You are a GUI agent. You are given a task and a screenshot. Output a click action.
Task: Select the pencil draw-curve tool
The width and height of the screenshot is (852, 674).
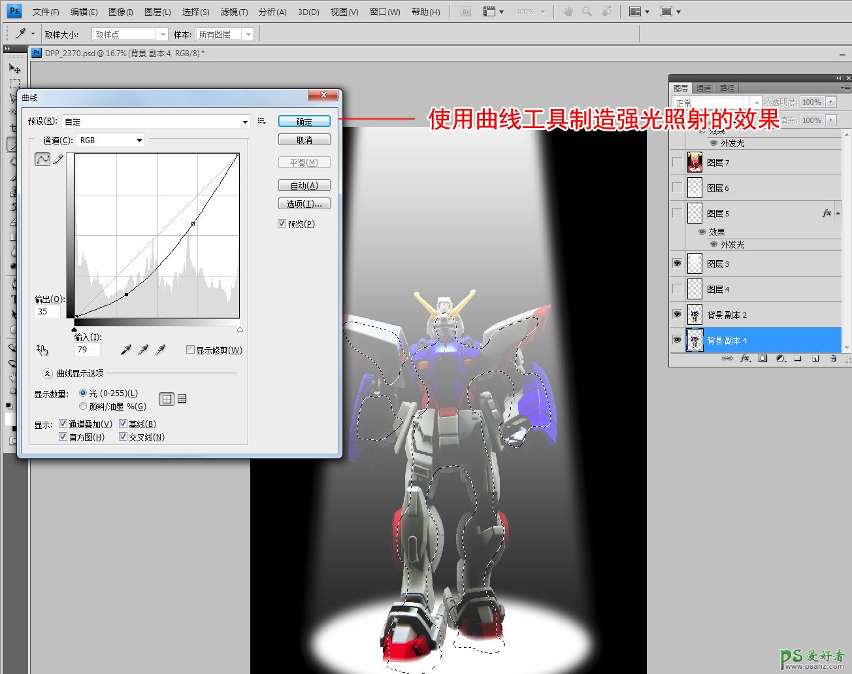[x=58, y=159]
